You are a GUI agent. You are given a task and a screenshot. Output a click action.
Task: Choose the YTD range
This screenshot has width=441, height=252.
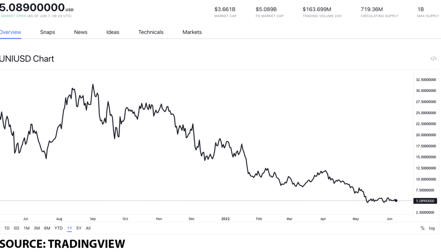click(x=58, y=228)
